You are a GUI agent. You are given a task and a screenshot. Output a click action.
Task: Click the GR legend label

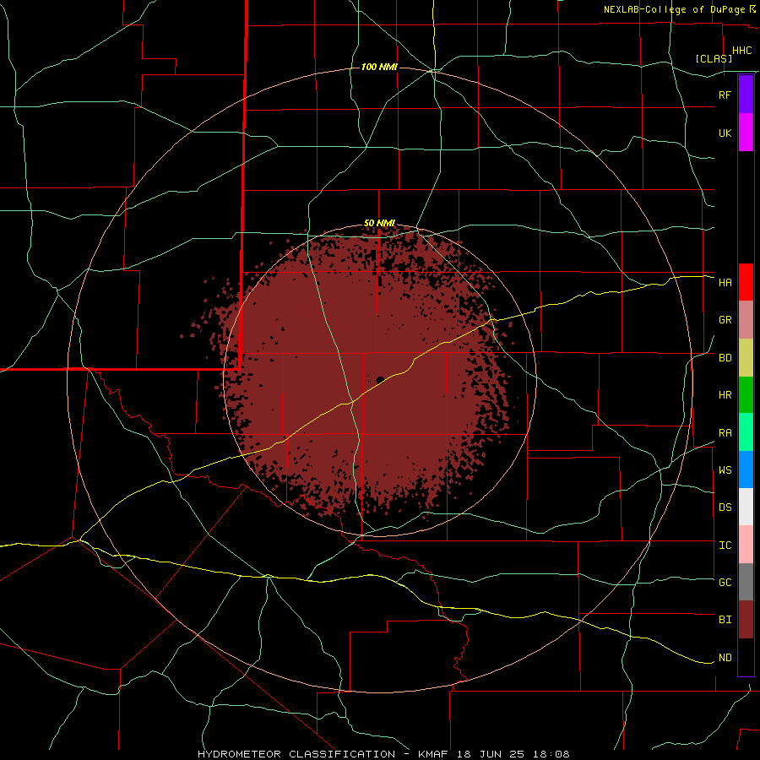pos(725,320)
